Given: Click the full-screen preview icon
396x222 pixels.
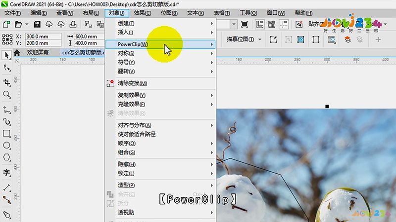Looking at the screenshot, I should (x=245, y=24).
